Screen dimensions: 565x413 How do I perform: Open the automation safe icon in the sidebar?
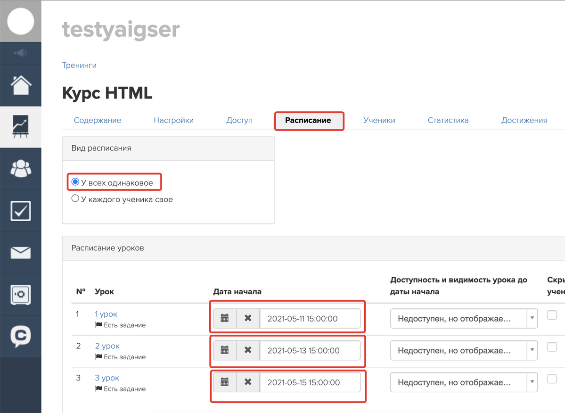click(20, 295)
